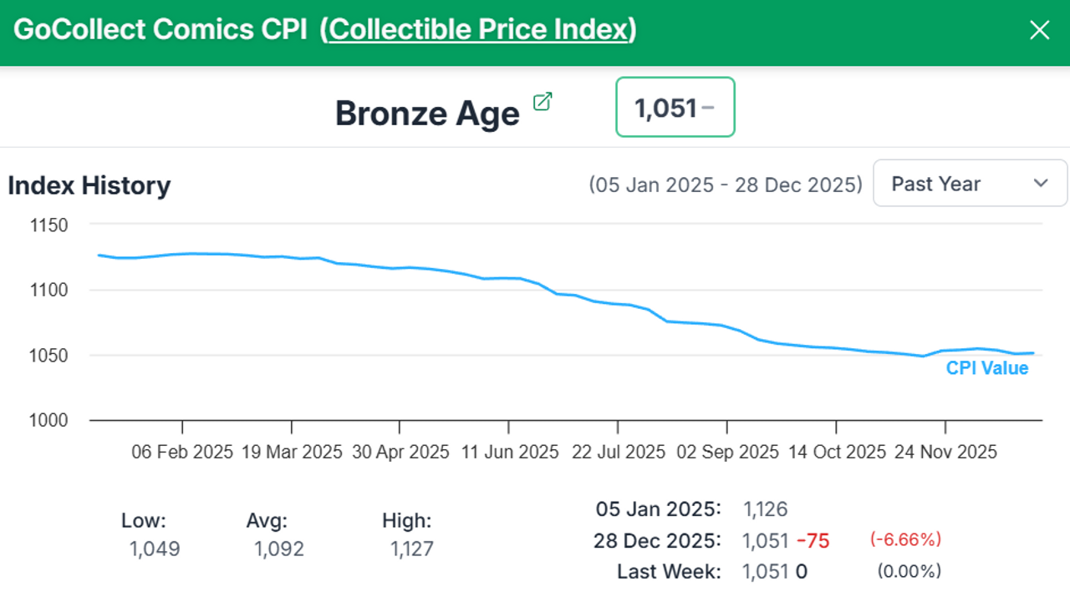Select the 24 Nov 2025 axis marker
Image resolution: width=1070 pixels, height=597 pixels.
click(945, 452)
